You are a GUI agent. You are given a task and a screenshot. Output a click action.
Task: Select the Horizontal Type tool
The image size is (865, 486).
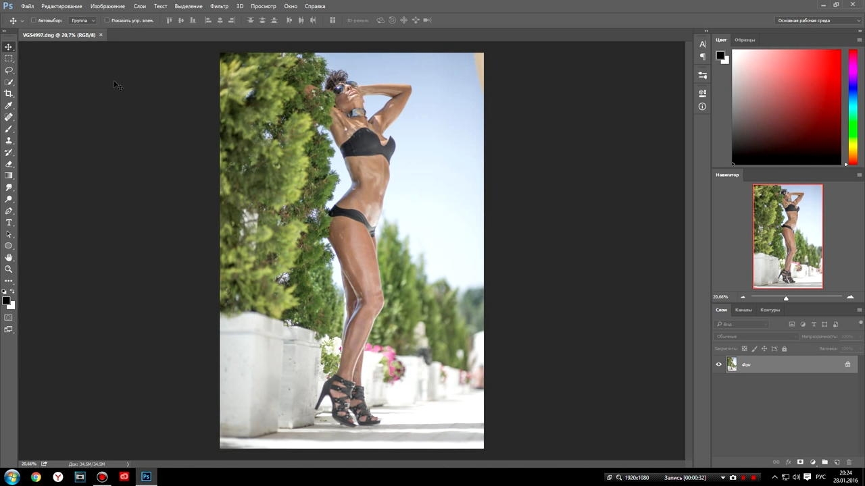click(x=9, y=223)
